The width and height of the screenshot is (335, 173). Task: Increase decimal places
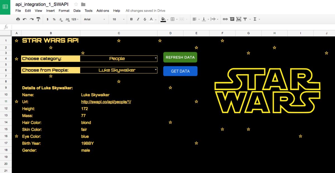[67, 19]
